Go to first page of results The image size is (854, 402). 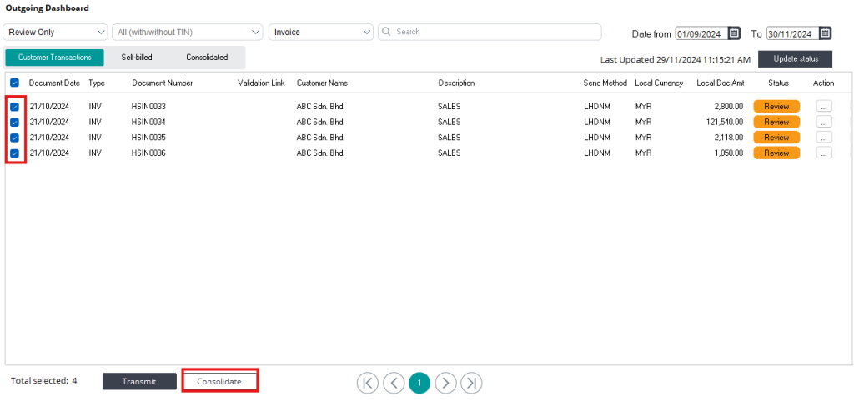(368, 383)
